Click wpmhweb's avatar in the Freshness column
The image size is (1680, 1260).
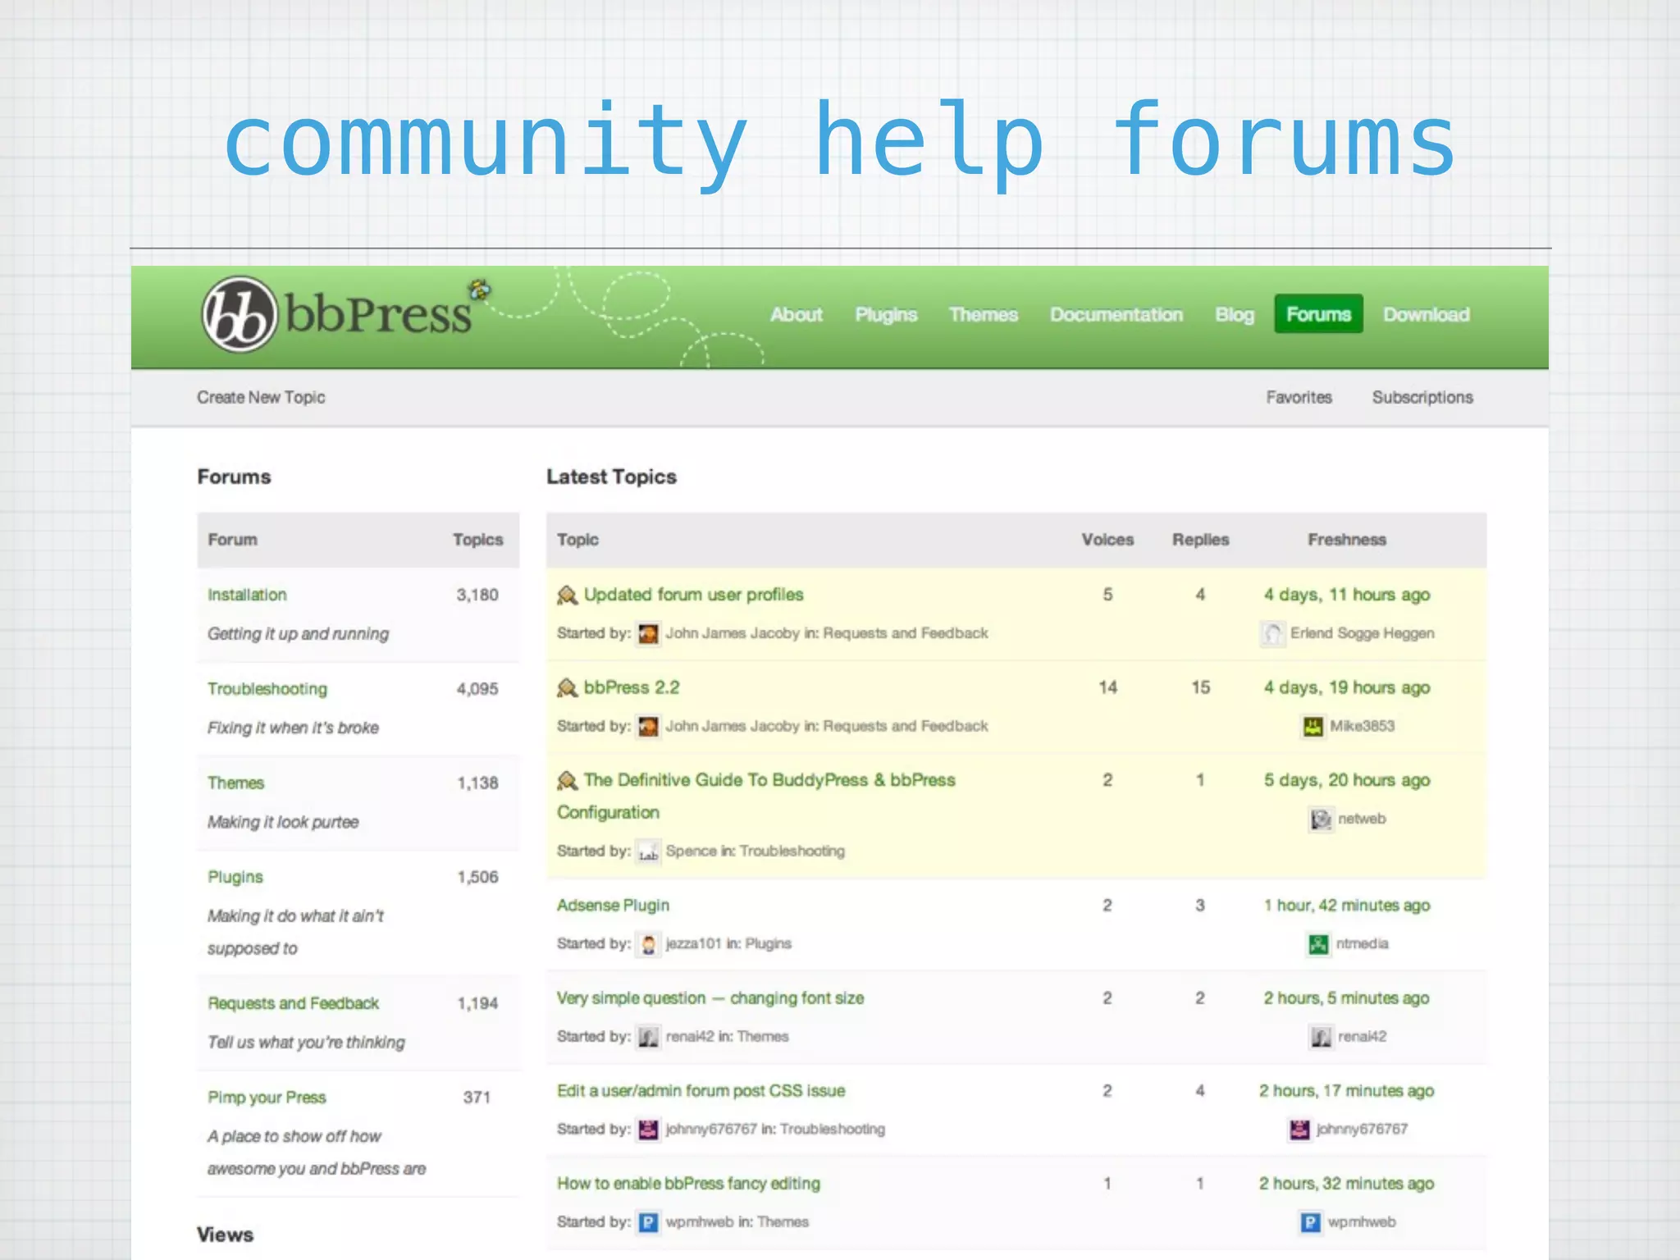tap(1310, 1222)
